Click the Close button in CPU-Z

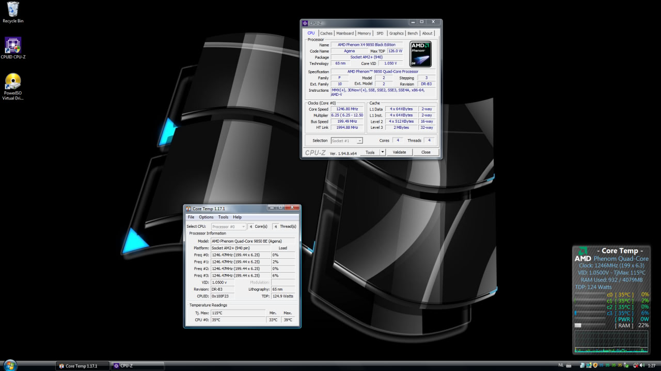point(426,153)
